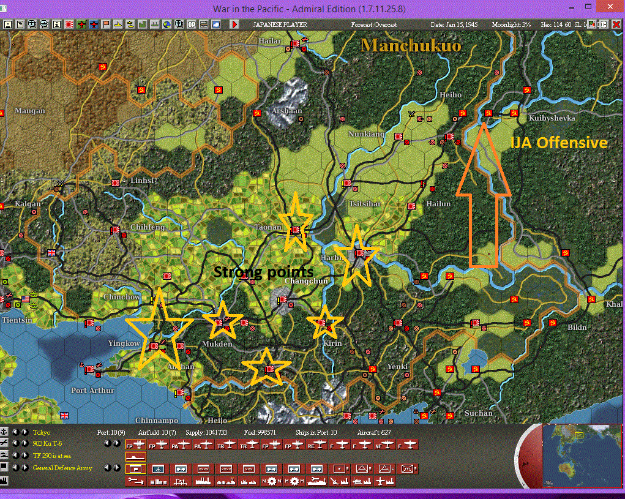
Task: Click the Date: Jan 15, 1945 readout
Action: coord(454,24)
